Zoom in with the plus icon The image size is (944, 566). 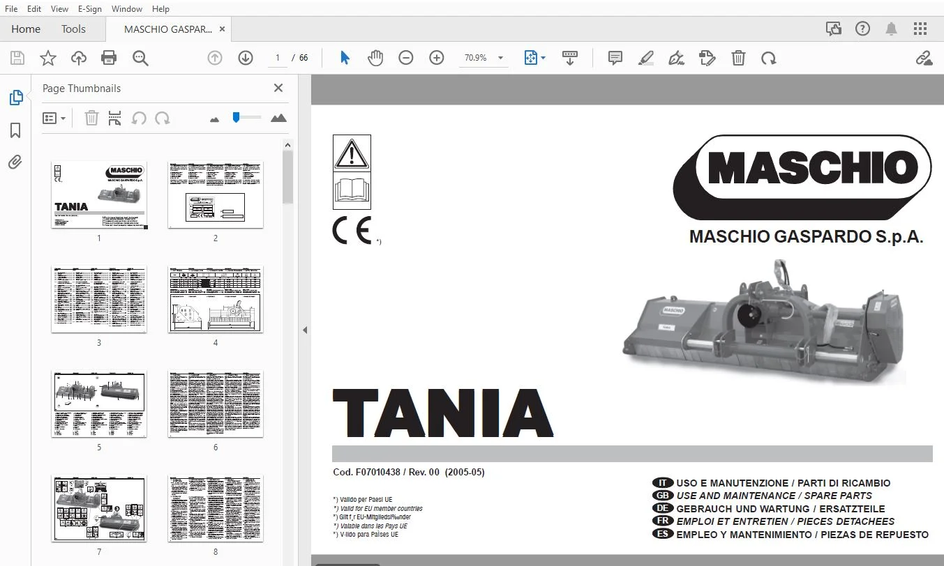(437, 58)
